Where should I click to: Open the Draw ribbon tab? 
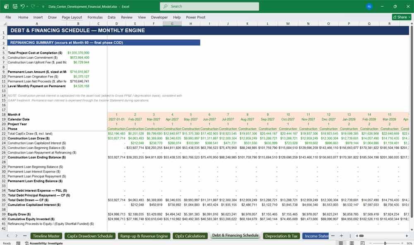(x=52, y=17)
